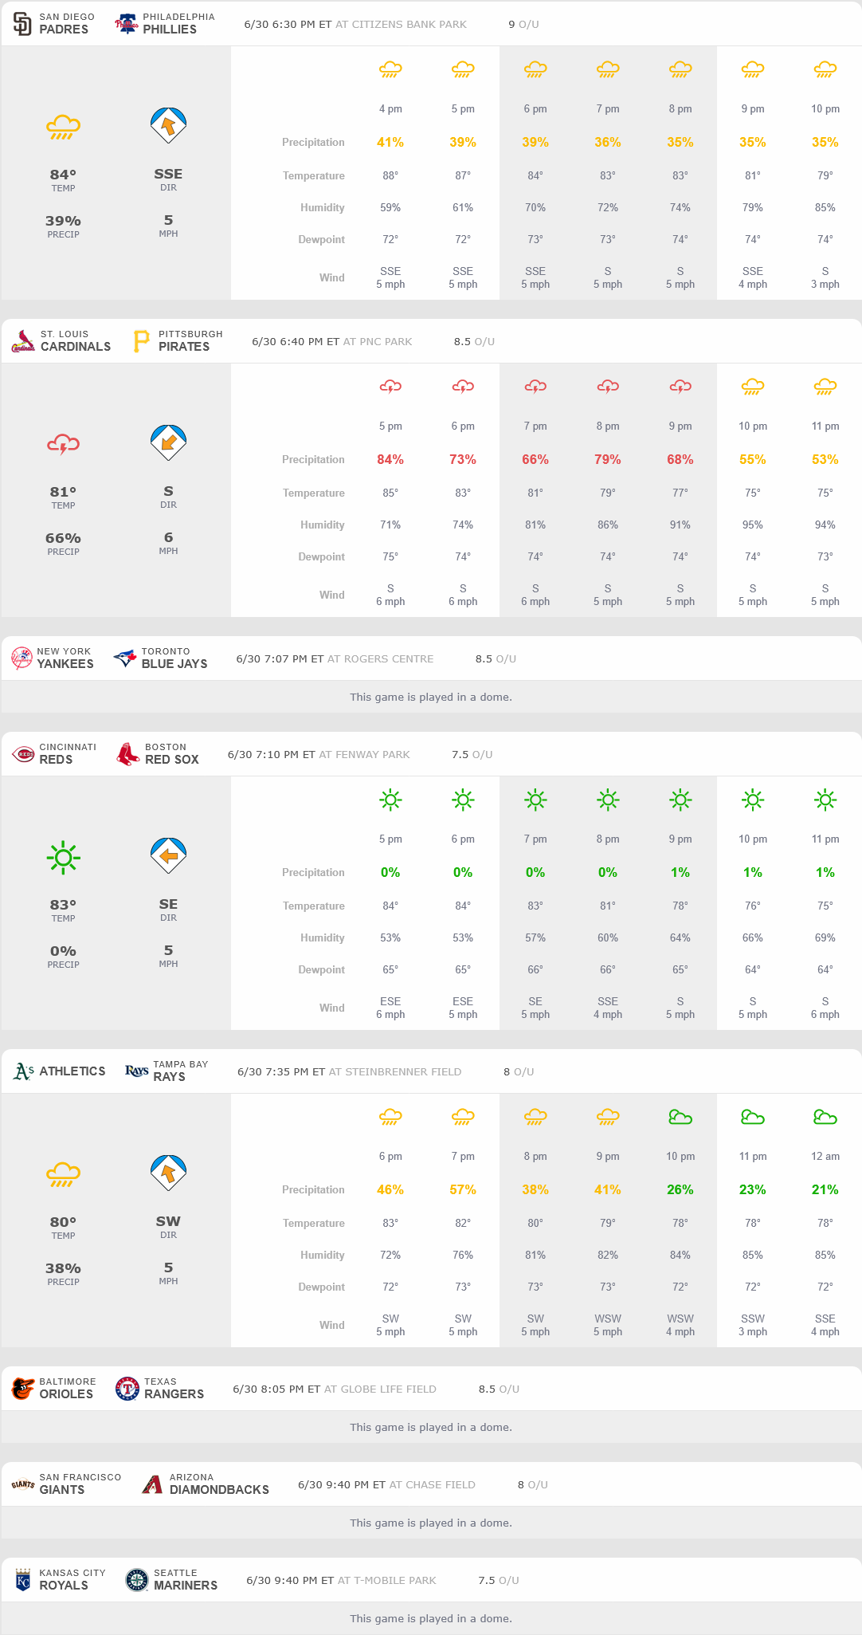Click '6/30 6:40 PM ET at PNC Park'
The height and width of the screenshot is (1635, 862).
(x=332, y=342)
